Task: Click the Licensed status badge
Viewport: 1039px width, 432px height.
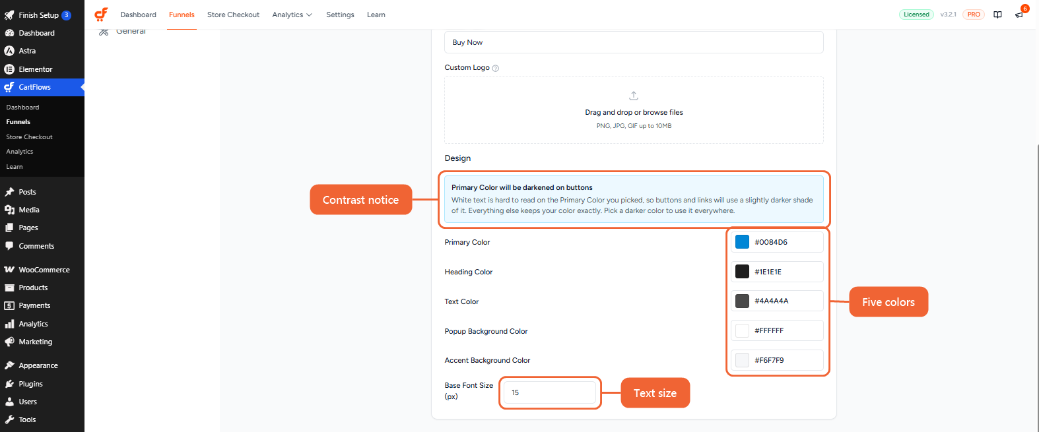Action: tap(916, 15)
